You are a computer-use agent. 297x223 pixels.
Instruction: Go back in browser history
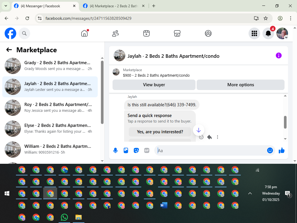tap(6, 18)
